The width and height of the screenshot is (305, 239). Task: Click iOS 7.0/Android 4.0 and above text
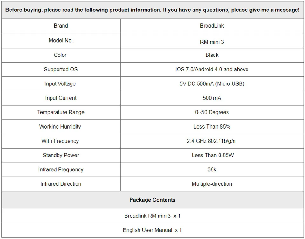point(212,70)
